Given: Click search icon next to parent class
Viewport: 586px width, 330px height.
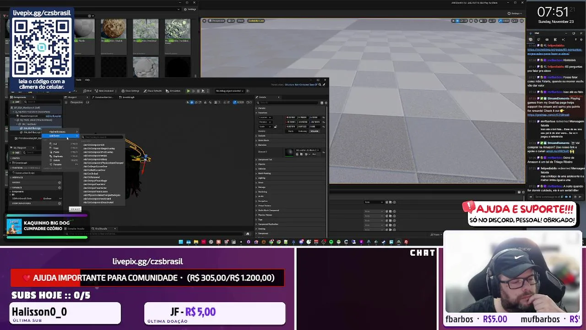Looking at the screenshot, I should [x=320, y=85].
